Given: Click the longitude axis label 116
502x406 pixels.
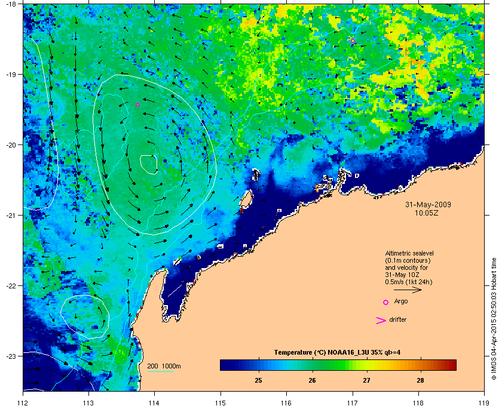Looking at the screenshot, I should 286,402.
